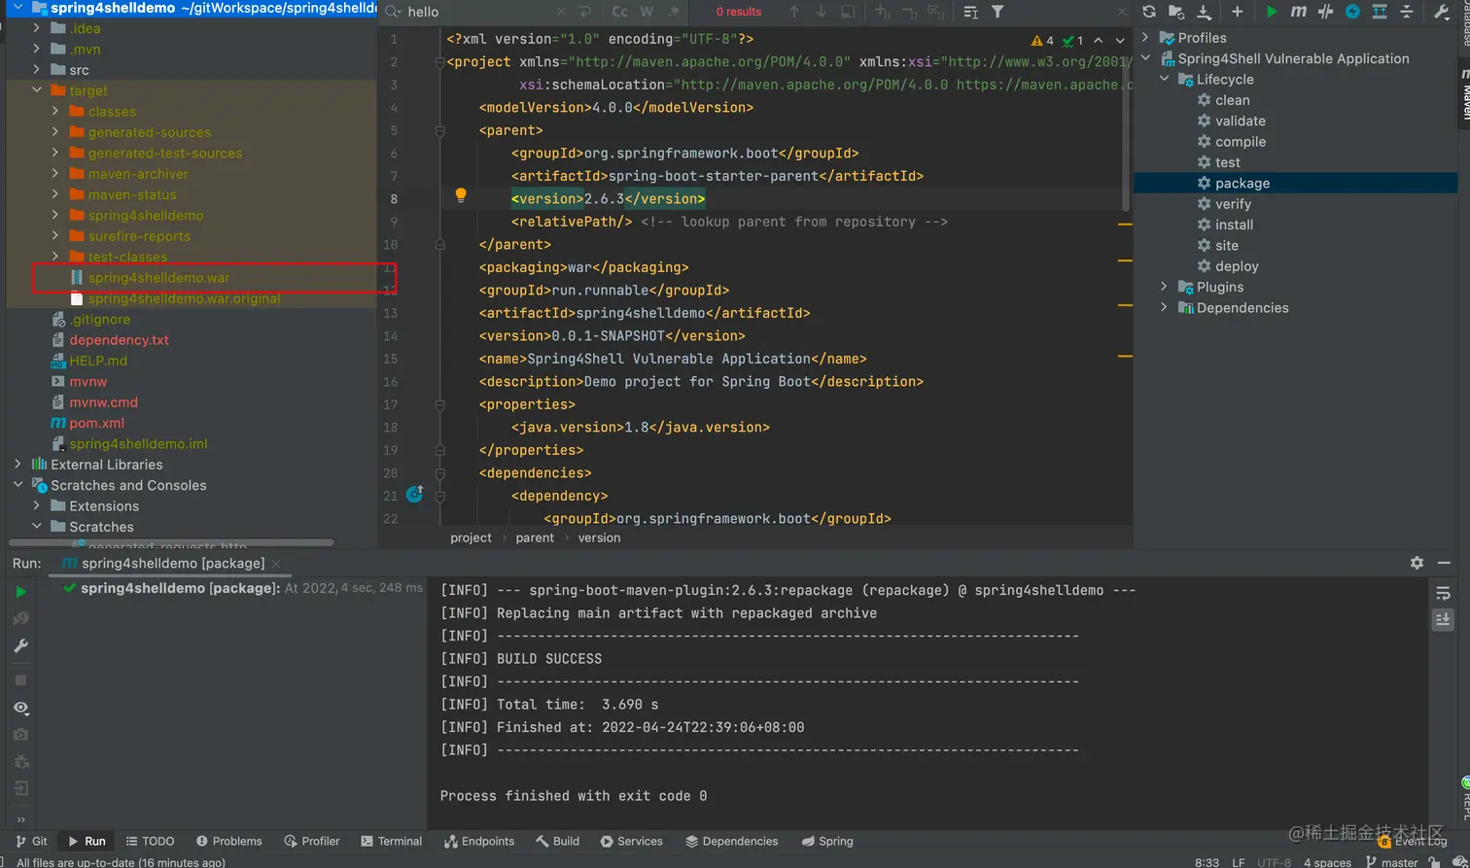The width and height of the screenshot is (1470, 868).
Task: Open the Services tool window tab
Action: [632, 841]
